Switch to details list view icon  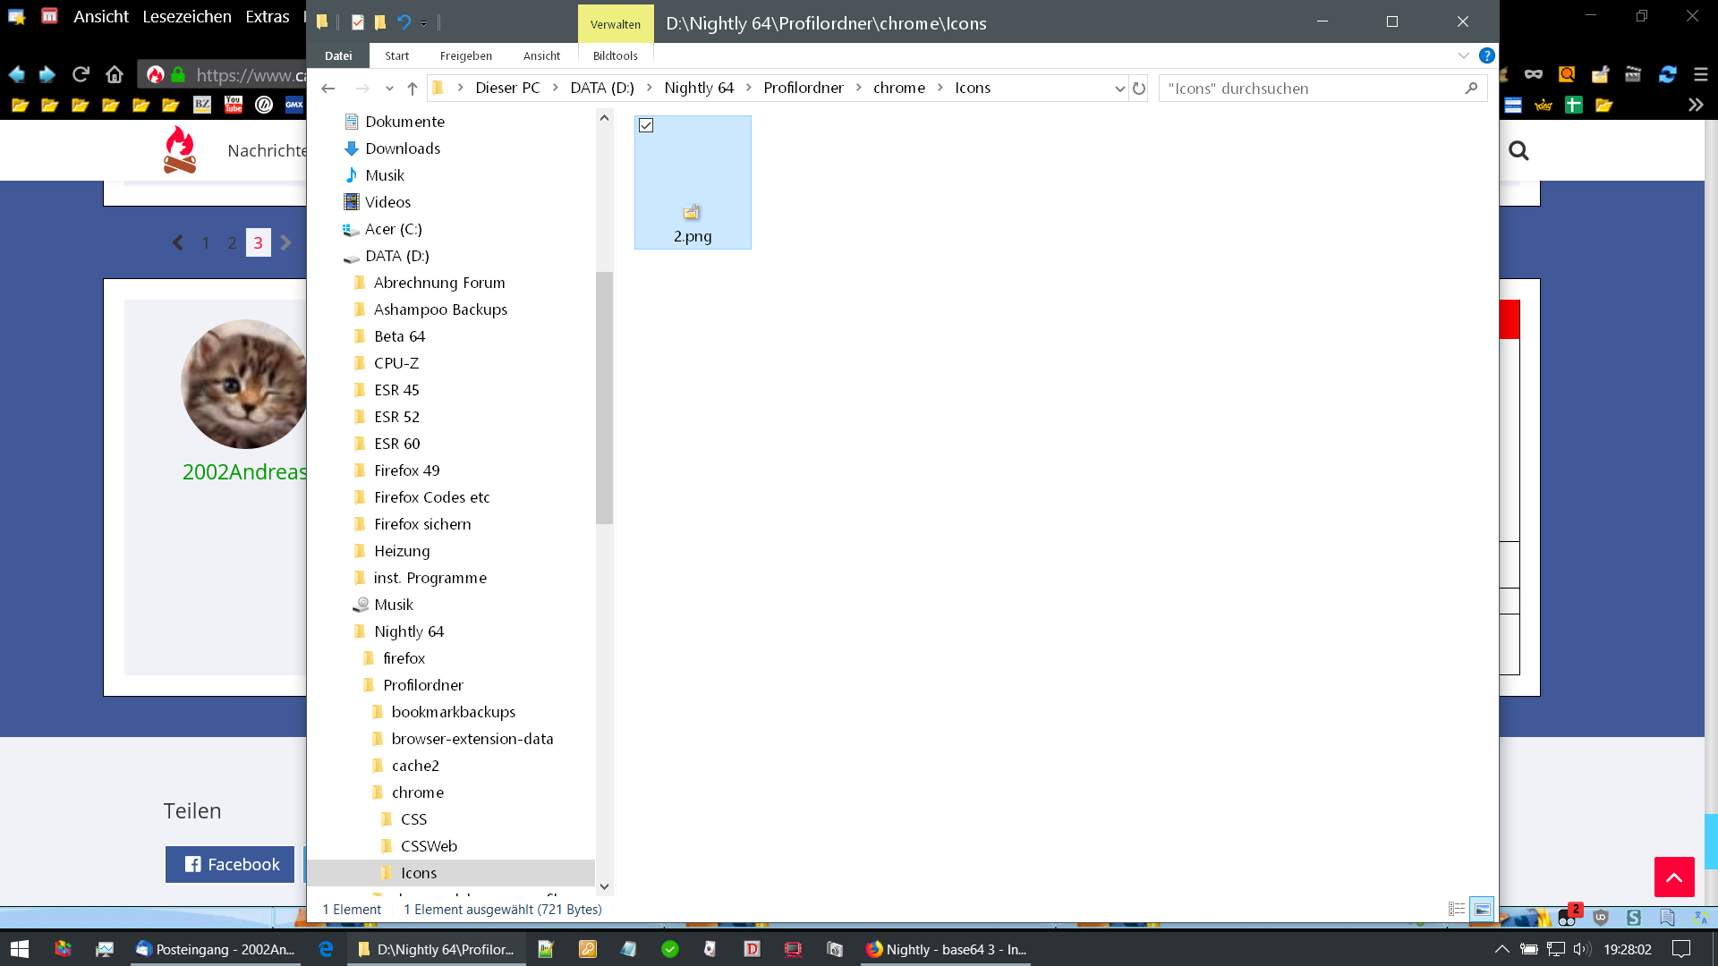tap(1457, 909)
